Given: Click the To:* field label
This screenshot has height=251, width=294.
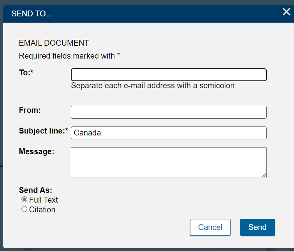Looking at the screenshot, I should (26, 73).
